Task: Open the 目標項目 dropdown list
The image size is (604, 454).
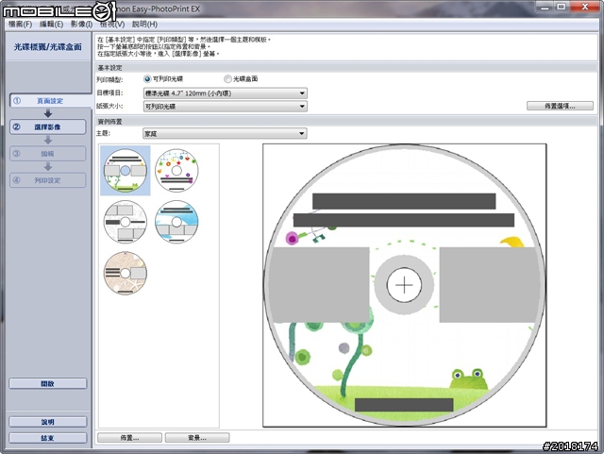Action: click(x=225, y=93)
